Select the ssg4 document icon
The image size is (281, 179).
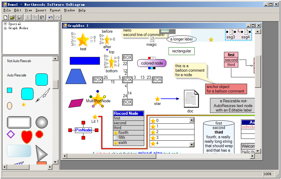click(246, 32)
